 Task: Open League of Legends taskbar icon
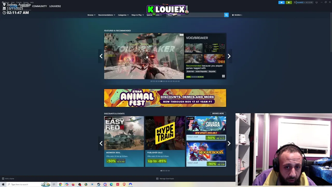[x=86, y=184]
